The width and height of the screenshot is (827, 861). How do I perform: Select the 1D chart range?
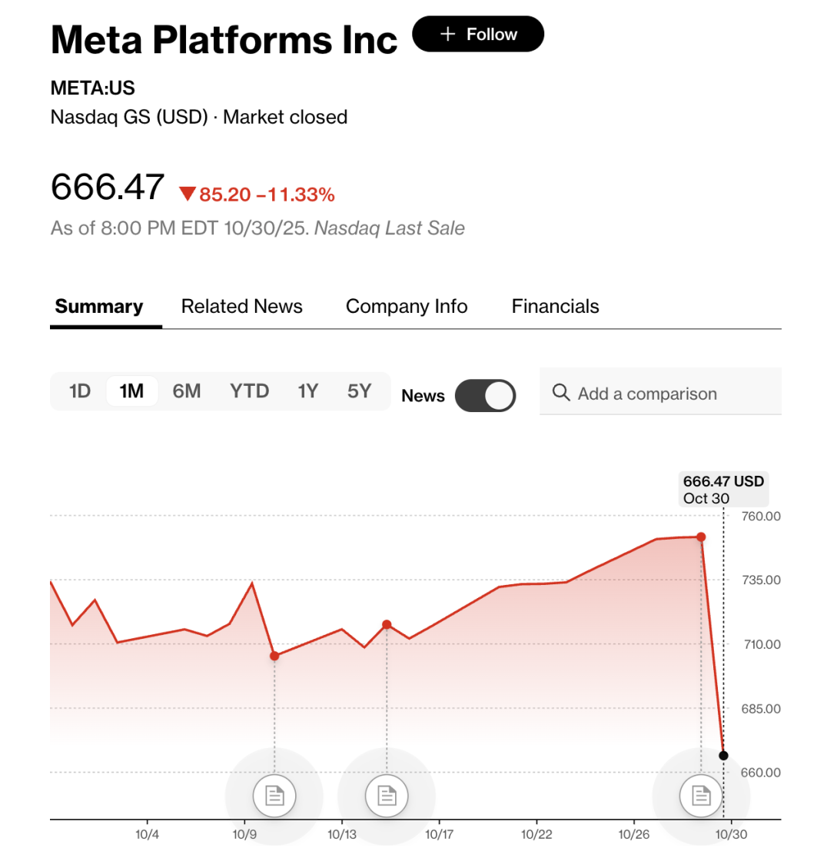pyautogui.click(x=80, y=391)
